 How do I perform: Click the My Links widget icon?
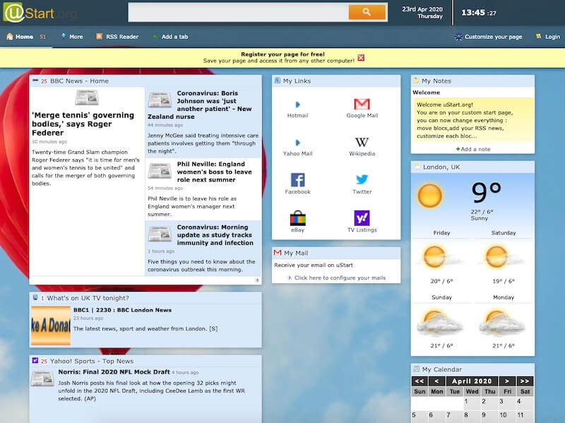277,81
